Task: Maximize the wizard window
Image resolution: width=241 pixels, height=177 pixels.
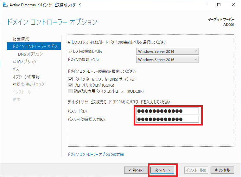Action: click(x=219, y=5)
